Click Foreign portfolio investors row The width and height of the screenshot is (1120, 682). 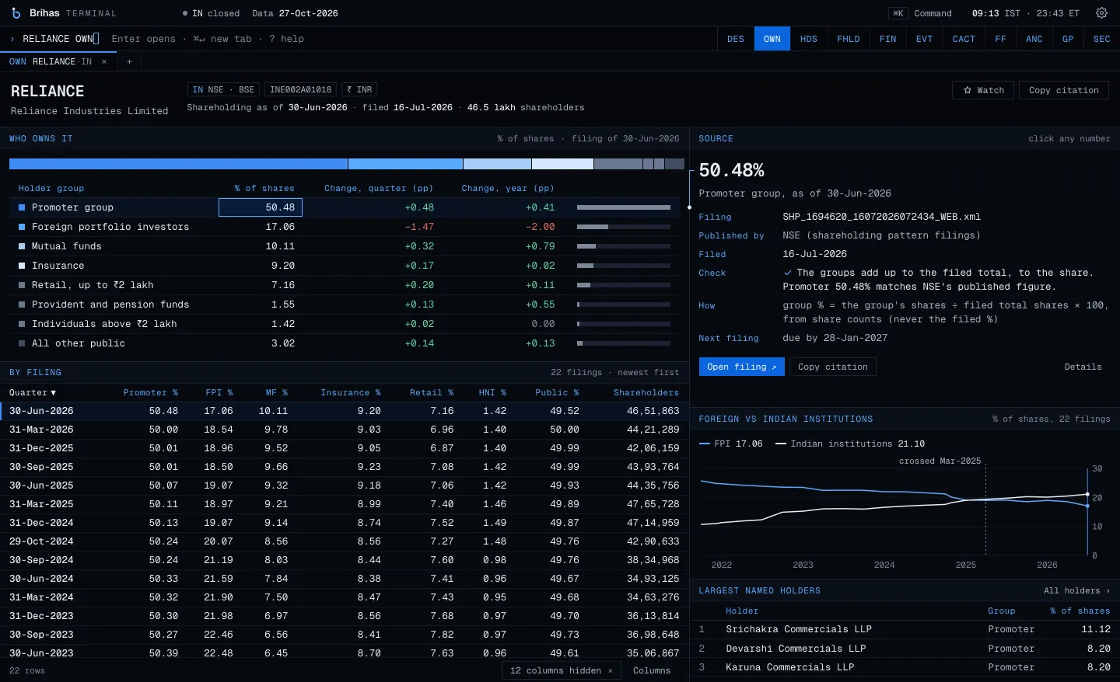pos(345,227)
